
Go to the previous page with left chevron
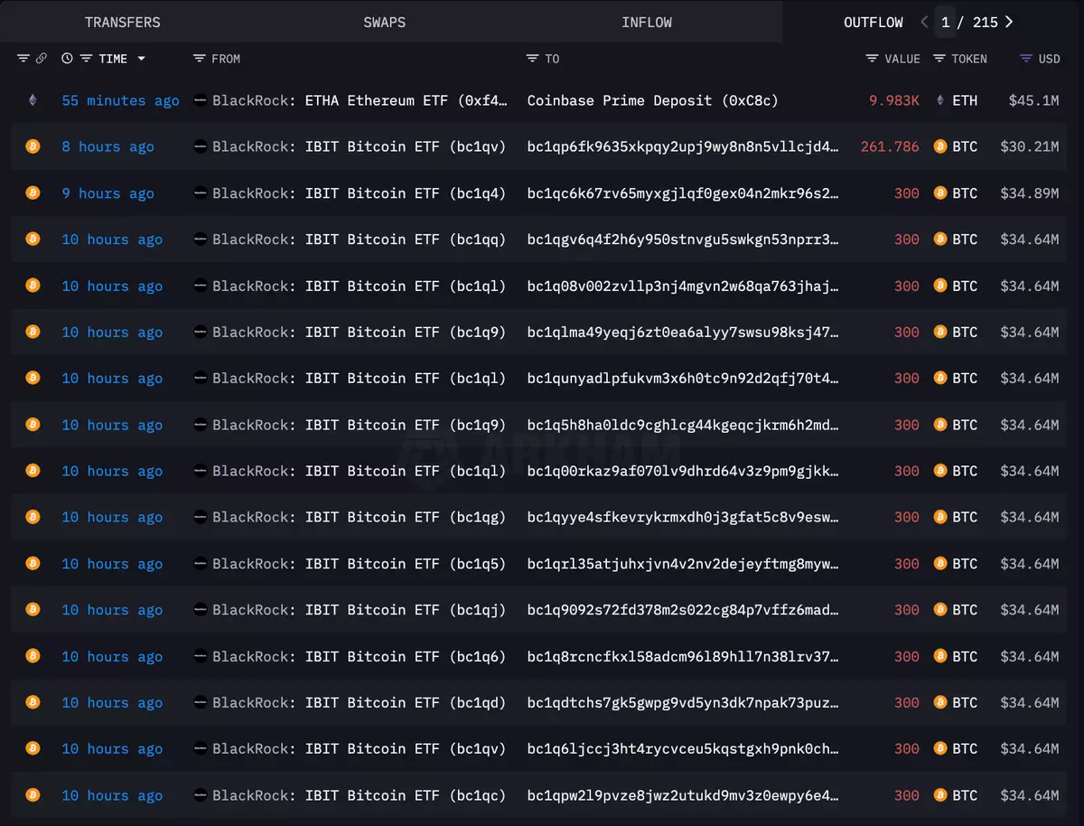pyautogui.click(x=924, y=22)
